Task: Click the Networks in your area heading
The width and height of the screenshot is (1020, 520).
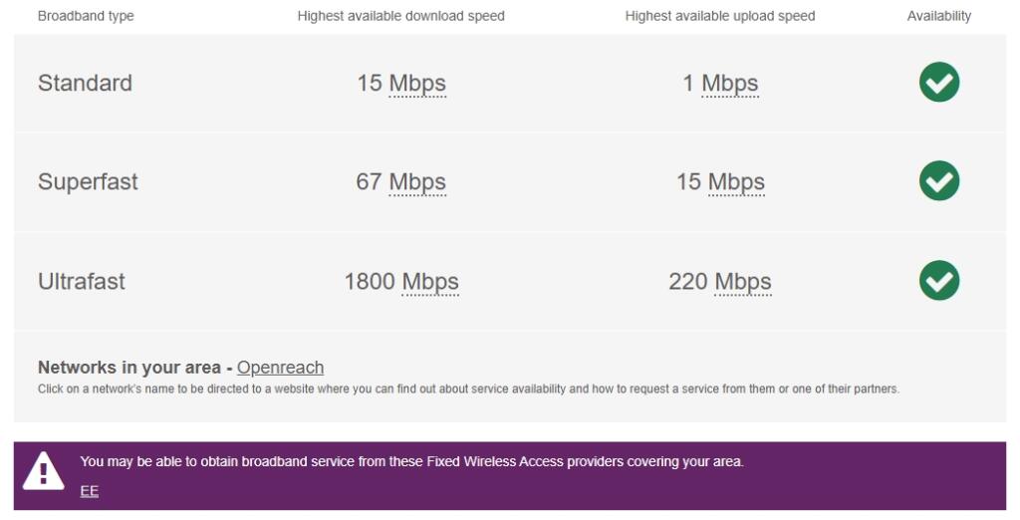Action: pos(129,368)
